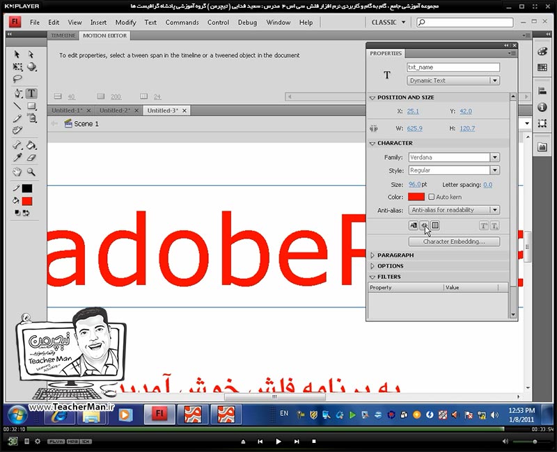557x452 pixels.
Task: Open the black stroke color swatch
Action: click(x=27, y=188)
